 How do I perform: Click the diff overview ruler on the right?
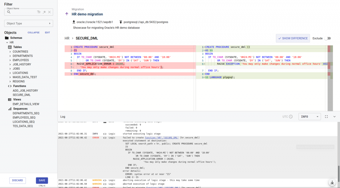330,78
